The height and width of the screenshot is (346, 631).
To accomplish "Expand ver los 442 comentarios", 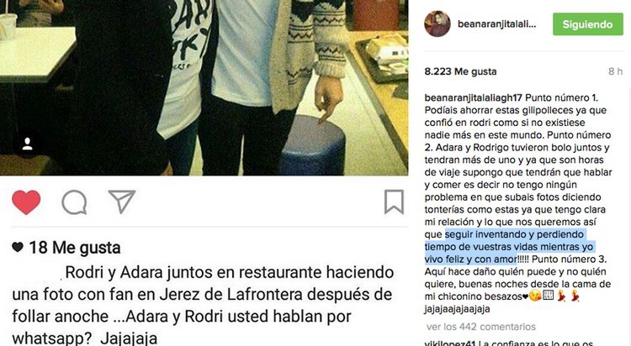I will [x=481, y=327].
